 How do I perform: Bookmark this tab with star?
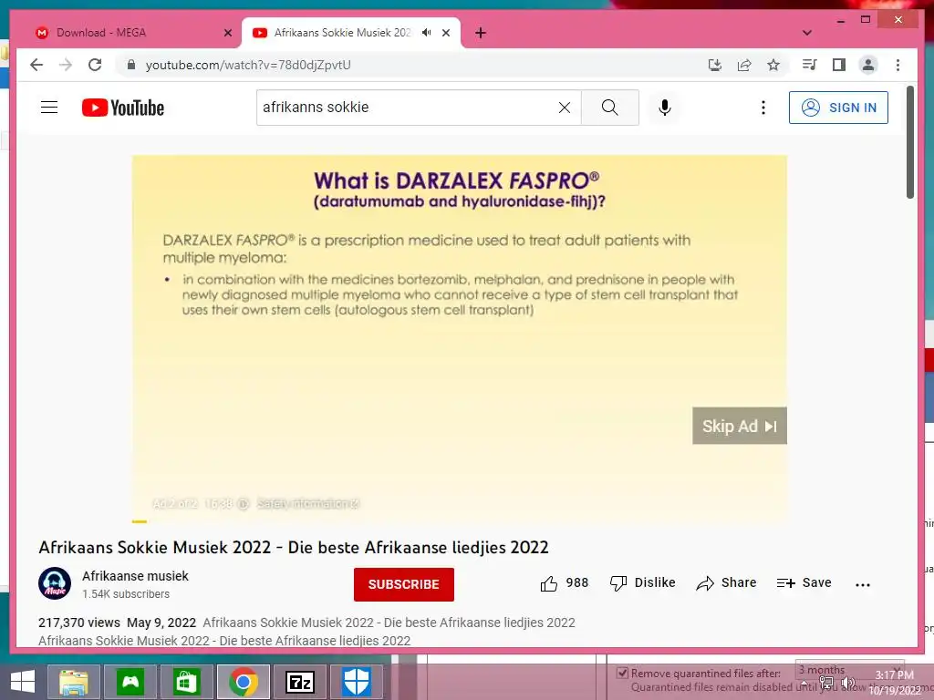[x=773, y=65]
